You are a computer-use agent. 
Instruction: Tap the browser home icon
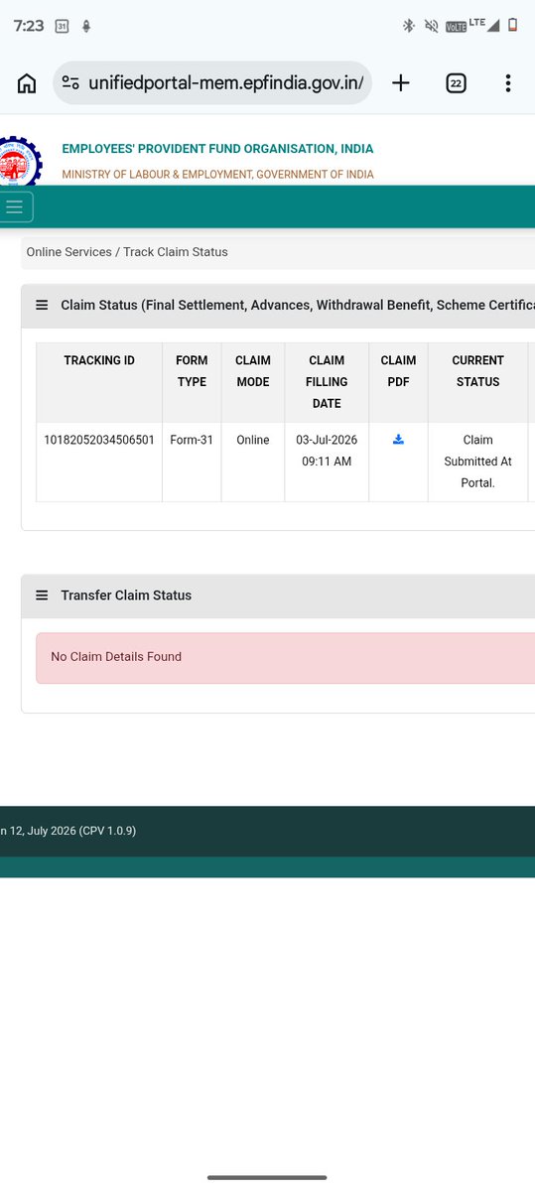(x=27, y=83)
